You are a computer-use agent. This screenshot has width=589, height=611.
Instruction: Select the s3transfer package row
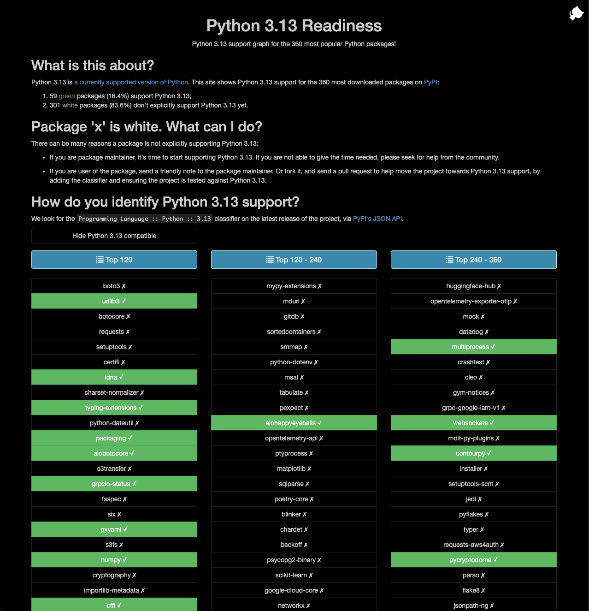coord(114,469)
